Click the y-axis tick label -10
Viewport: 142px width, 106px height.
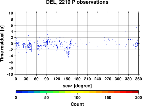[x=10, y=74]
